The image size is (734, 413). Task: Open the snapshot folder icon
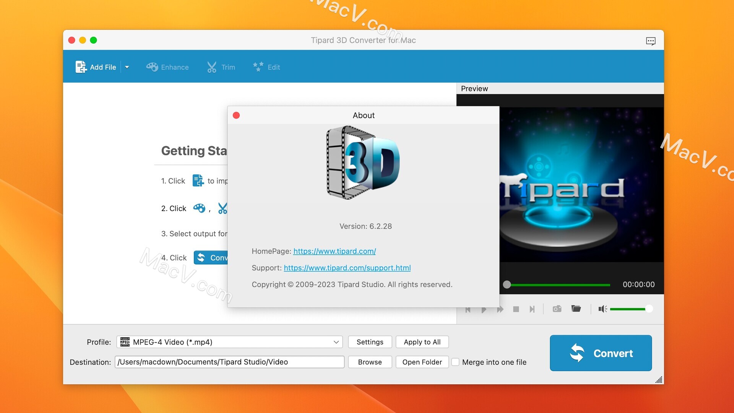(x=576, y=308)
